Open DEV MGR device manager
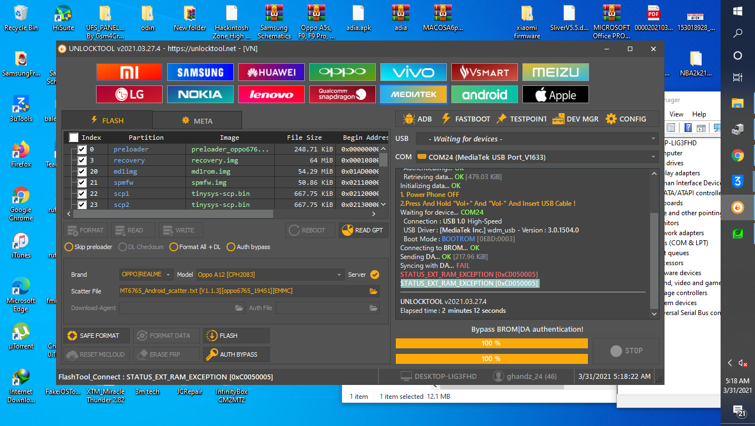The image size is (755, 426). pos(575,119)
